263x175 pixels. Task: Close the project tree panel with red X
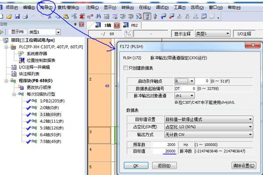82,25
